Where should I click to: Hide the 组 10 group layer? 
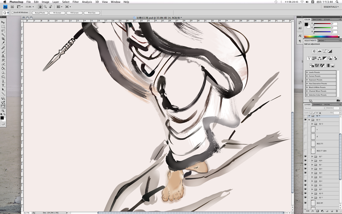coord(306,193)
